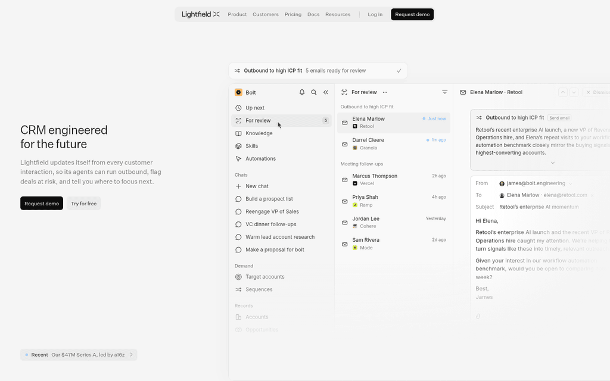Click the hero Request demo button
610x381 pixels.
coord(42,204)
